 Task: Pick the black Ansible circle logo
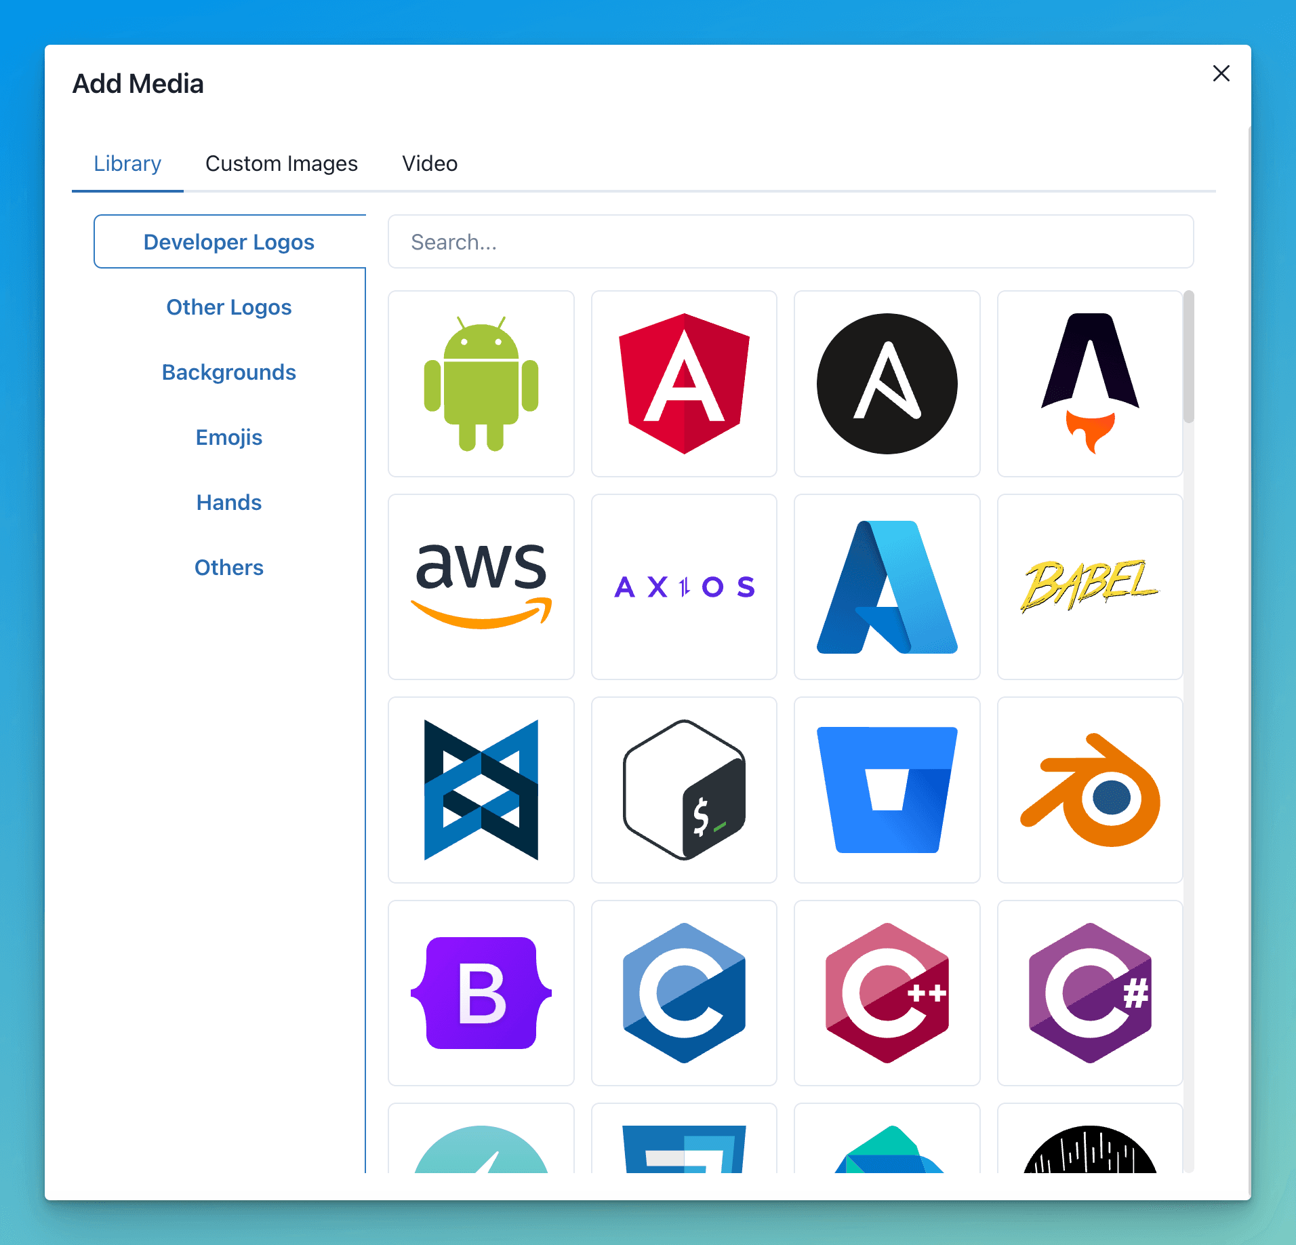coord(887,384)
